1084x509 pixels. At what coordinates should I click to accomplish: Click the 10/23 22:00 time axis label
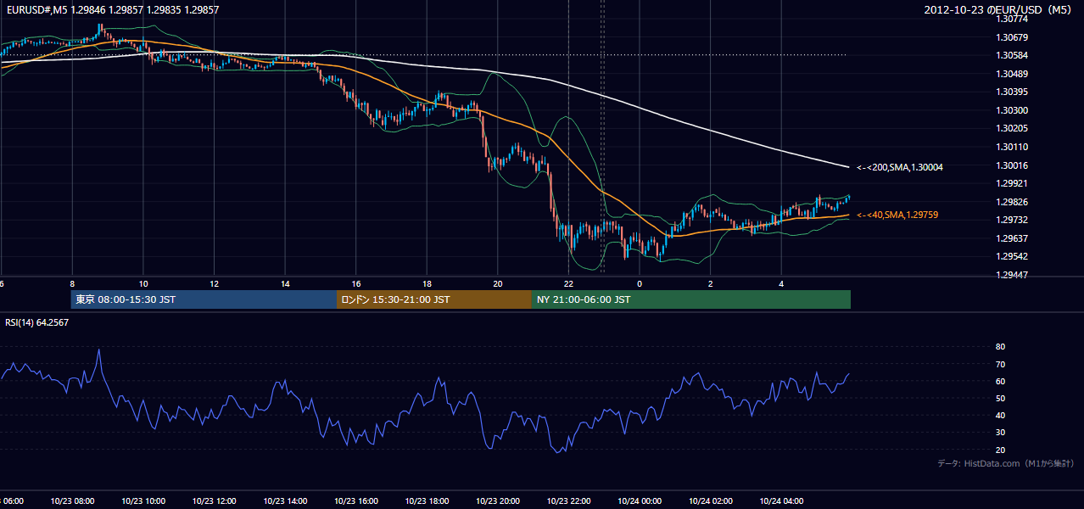(x=569, y=501)
